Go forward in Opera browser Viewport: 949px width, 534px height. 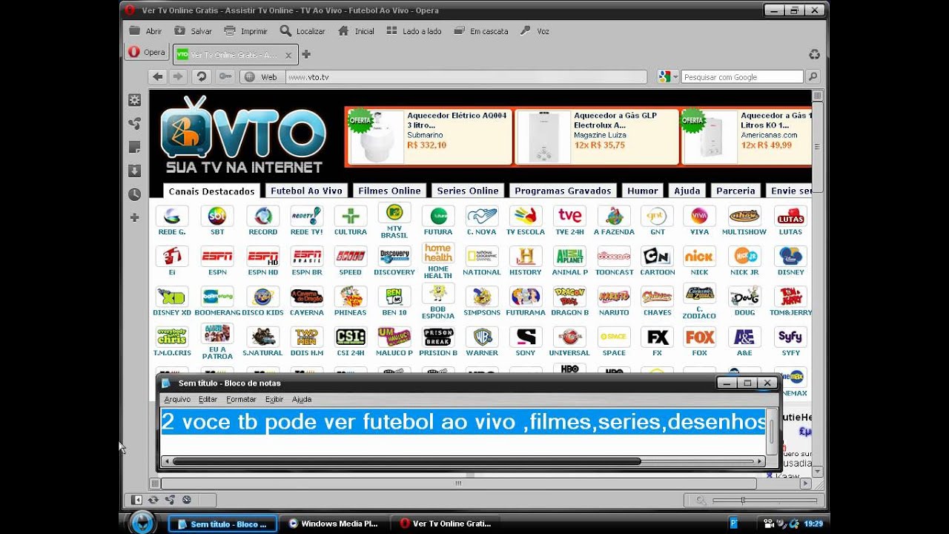pos(177,76)
